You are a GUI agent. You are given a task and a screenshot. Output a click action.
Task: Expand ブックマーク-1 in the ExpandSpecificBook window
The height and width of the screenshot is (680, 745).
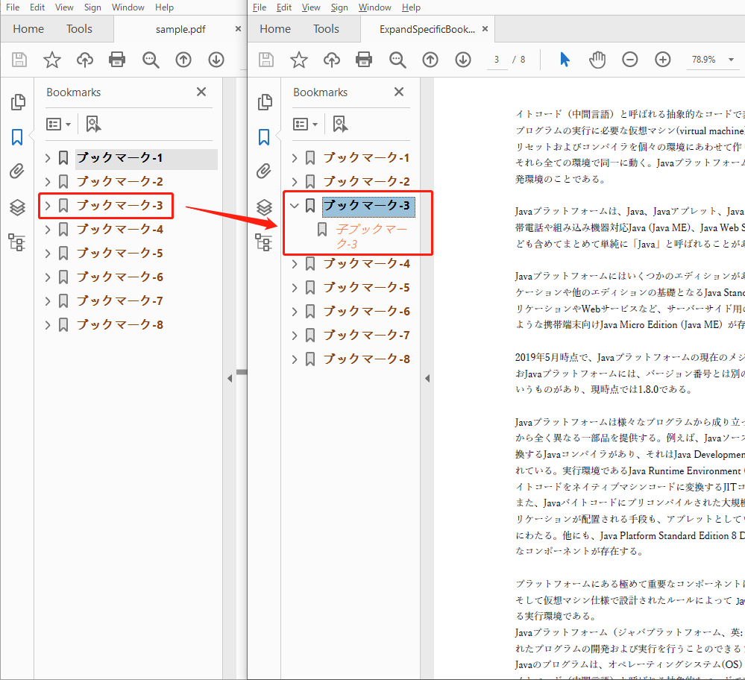pyautogui.click(x=295, y=158)
